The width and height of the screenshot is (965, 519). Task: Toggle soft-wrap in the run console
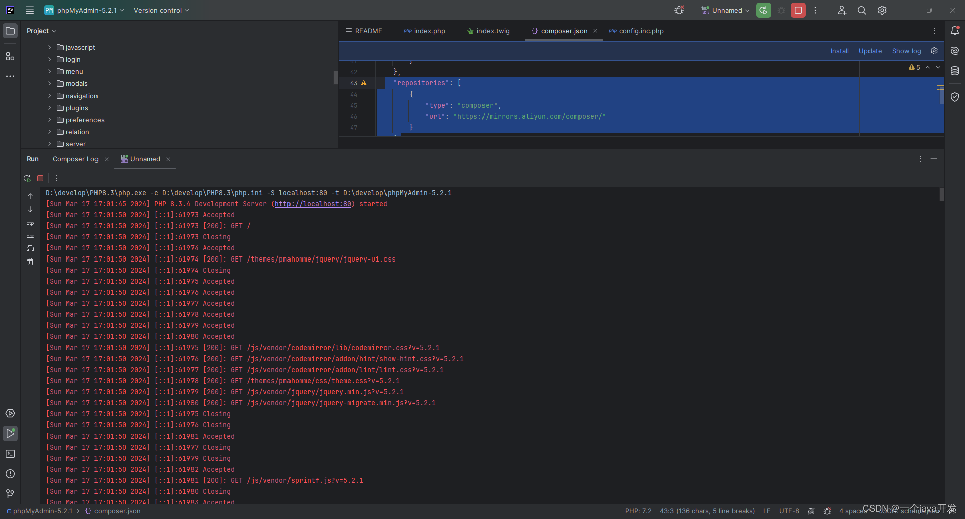click(30, 223)
